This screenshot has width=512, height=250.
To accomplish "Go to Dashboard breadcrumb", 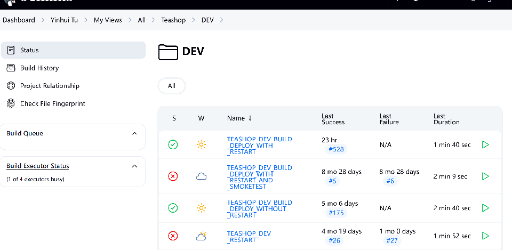I will [19, 20].
